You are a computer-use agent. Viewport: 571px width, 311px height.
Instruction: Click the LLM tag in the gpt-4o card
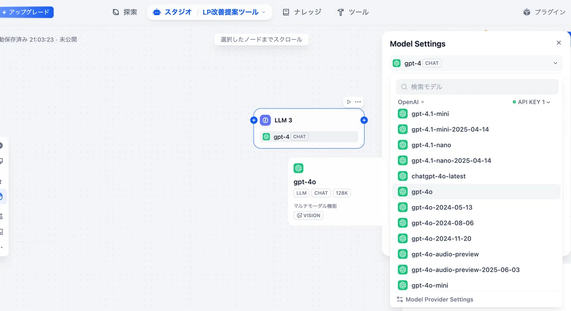tap(302, 193)
